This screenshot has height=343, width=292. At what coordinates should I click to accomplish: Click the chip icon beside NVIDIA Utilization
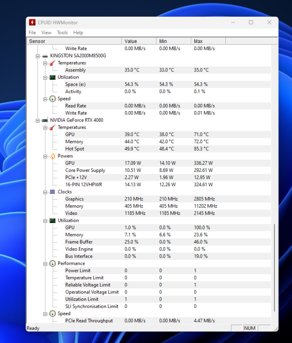tap(52, 220)
